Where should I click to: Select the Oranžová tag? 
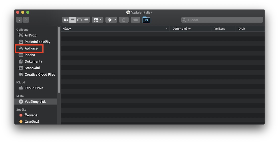36,122
